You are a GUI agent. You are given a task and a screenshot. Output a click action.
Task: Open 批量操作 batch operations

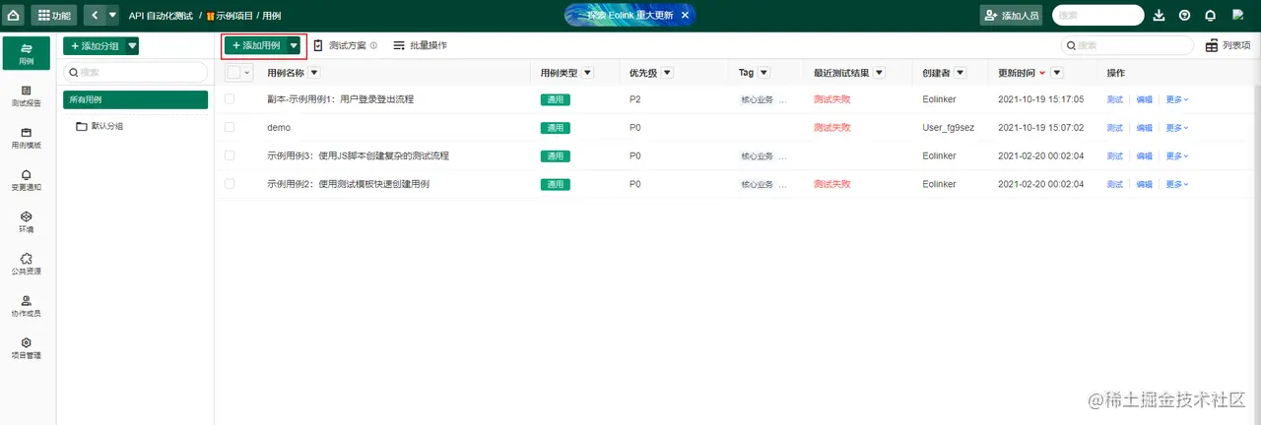(x=420, y=46)
